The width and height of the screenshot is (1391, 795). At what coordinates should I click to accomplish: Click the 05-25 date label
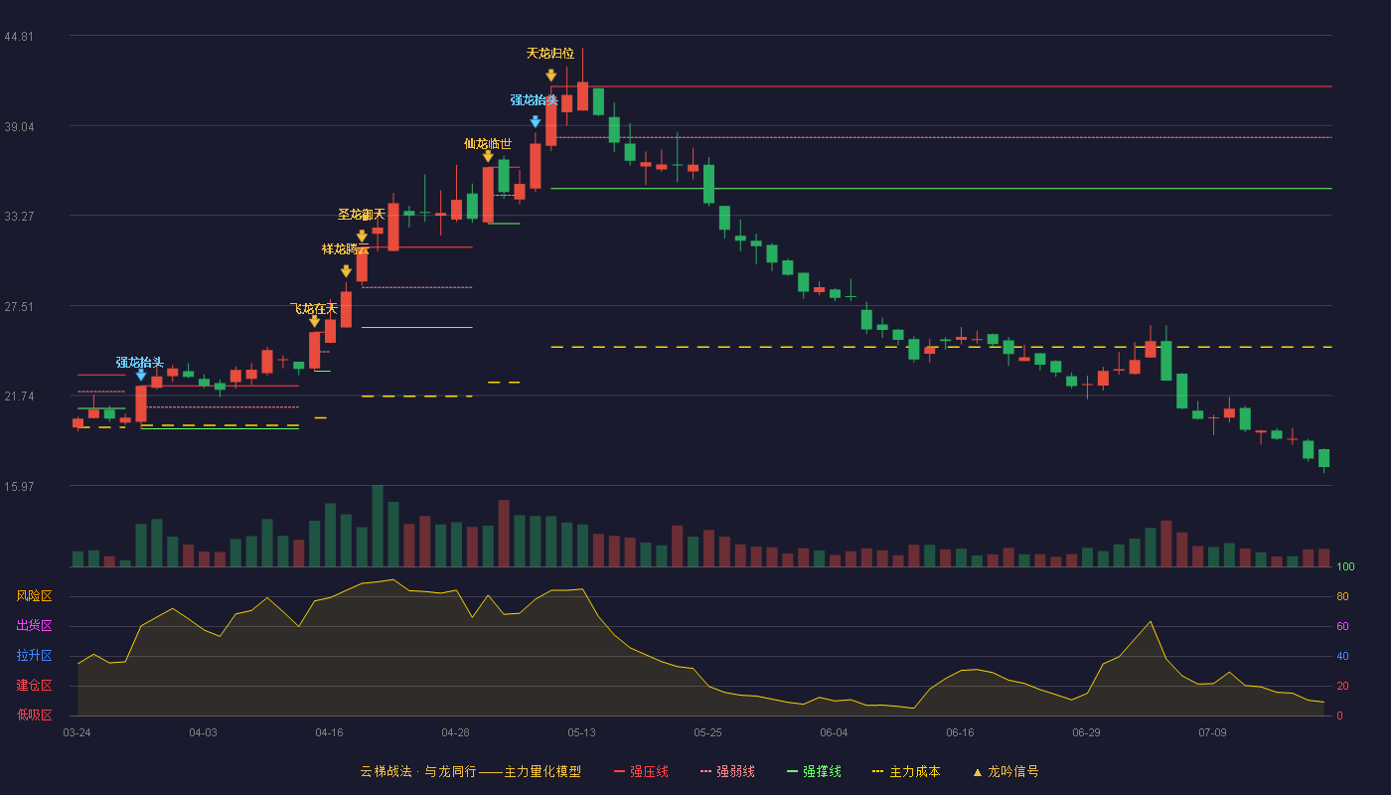tap(707, 732)
